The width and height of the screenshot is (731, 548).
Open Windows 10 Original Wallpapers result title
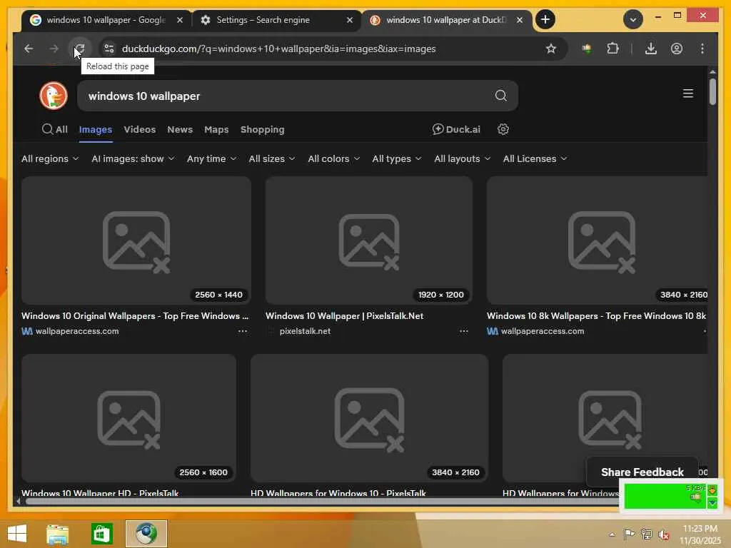[x=135, y=315]
